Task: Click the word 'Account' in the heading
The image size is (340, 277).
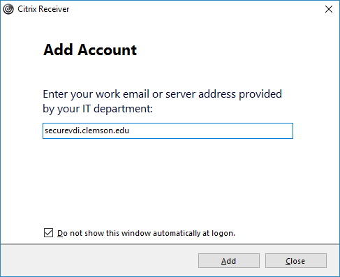Action: tap(108, 50)
